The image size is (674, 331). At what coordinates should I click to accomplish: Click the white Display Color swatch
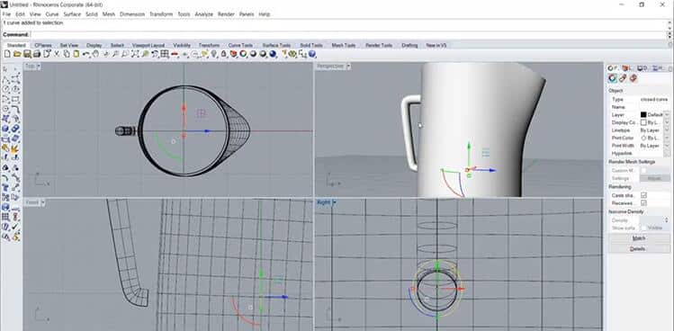[643, 122]
